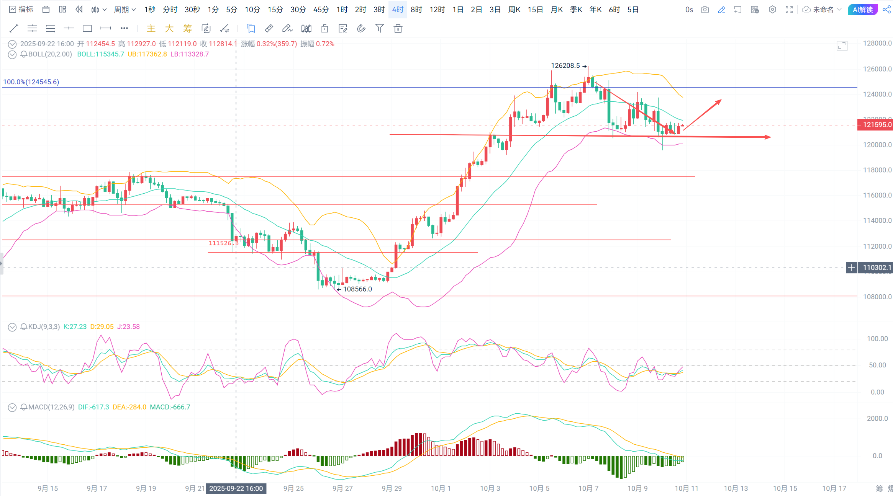Select the ruler measure tool
The height and width of the screenshot is (496, 893).
click(x=269, y=28)
